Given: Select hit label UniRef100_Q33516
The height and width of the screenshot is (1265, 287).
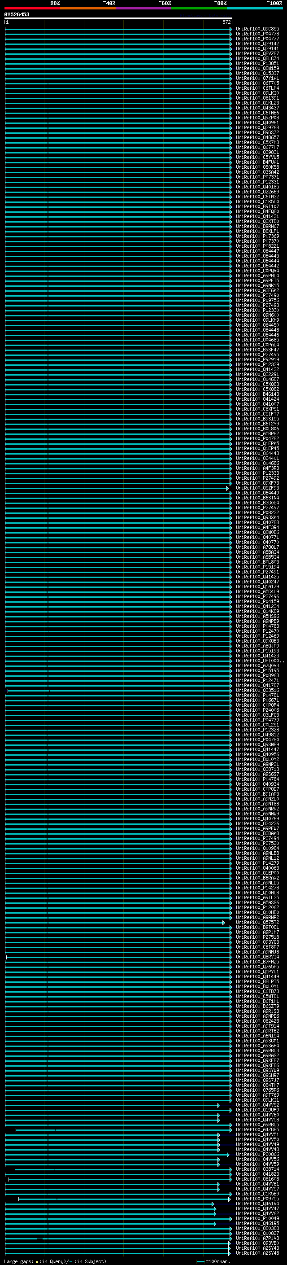Looking at the screenshot, I should [257, 691].
